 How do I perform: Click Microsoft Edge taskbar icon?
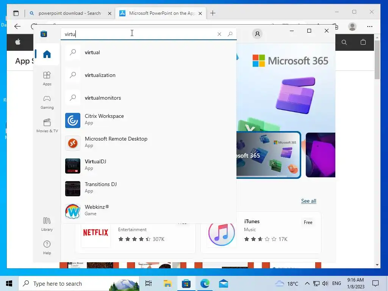(205, 283)
